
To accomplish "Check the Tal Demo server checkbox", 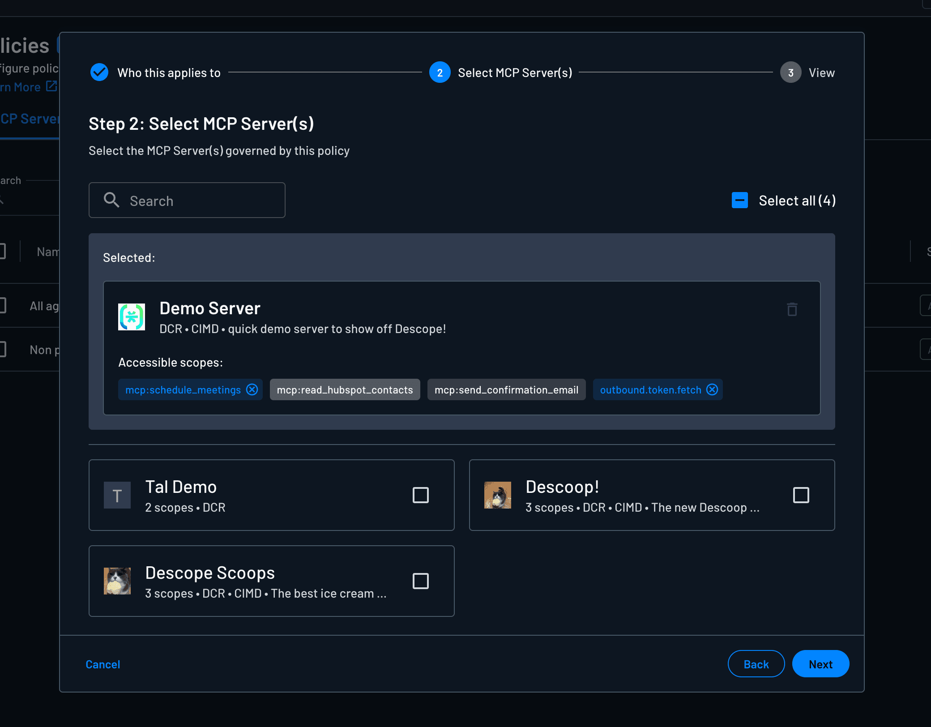I will pos(420,495).
